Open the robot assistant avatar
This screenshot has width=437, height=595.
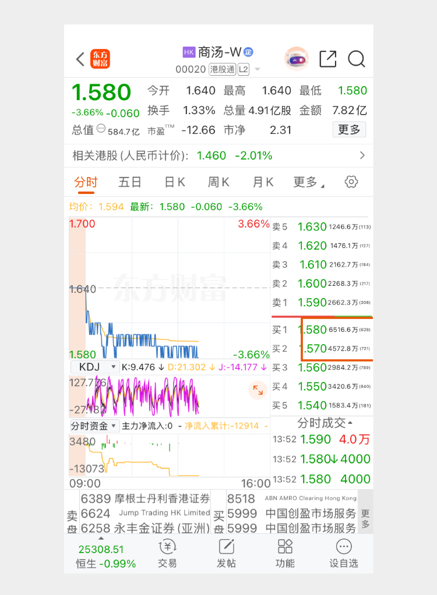297,59
